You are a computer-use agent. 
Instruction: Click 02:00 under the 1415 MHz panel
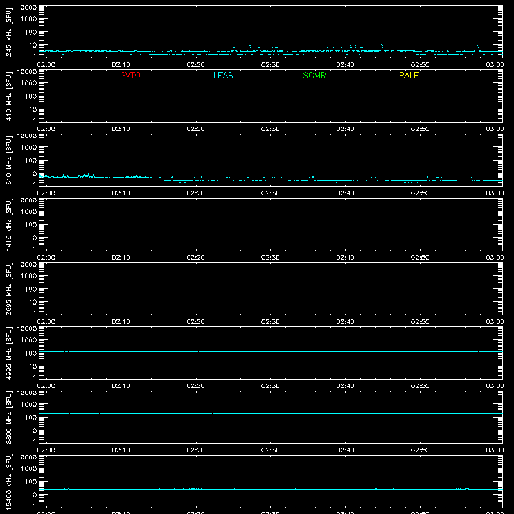(x=46, y=258)
